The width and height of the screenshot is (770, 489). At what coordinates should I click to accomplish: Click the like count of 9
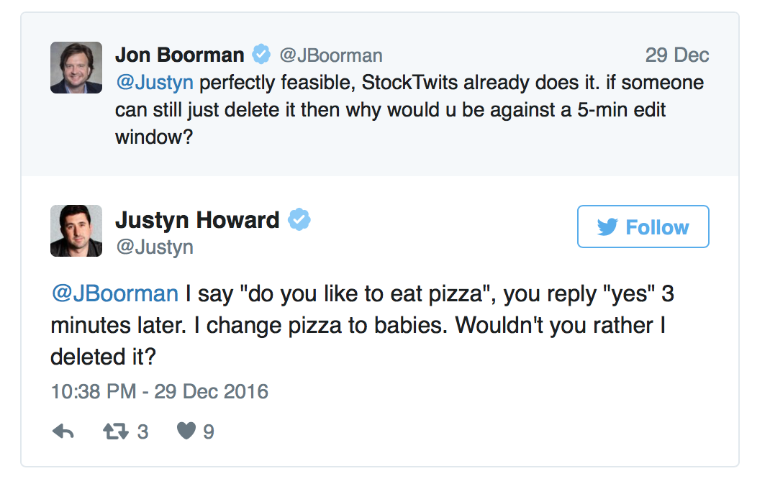pyautogui.click(x=209, y=431)
